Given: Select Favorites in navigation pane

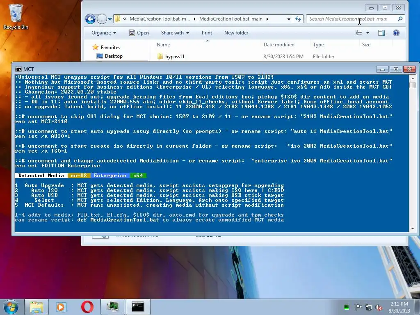Looking at the screenshot, I should pyautogui.click(x=110, y=48).
